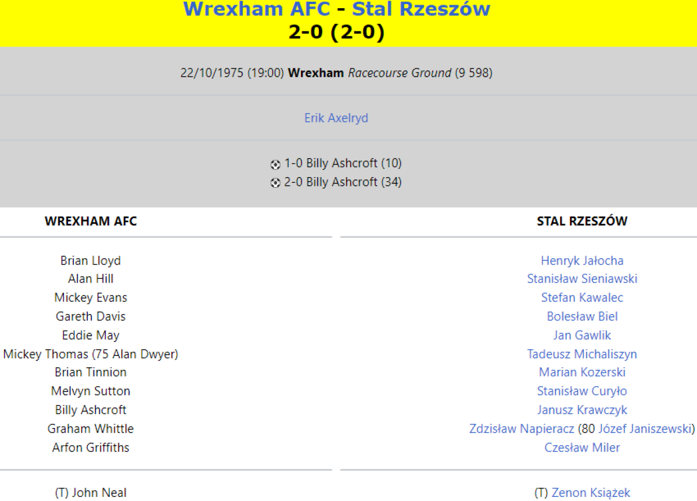Select the Marian Kozerski player link
This screenshot has height=501, width=697.
[x=582, y=372]
